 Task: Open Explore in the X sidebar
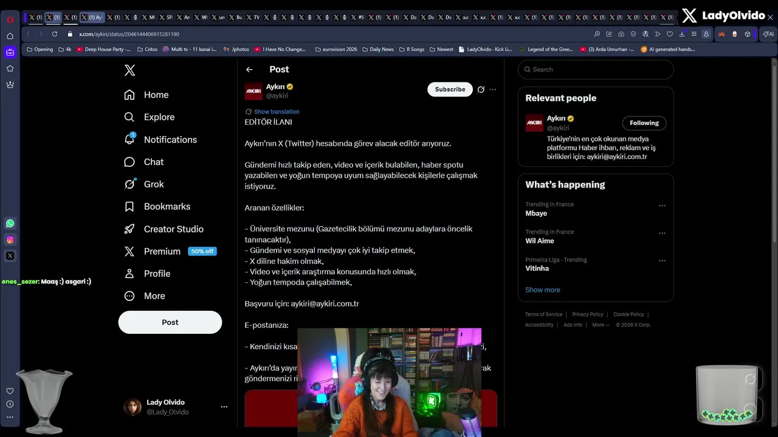[x=150, y=117]
